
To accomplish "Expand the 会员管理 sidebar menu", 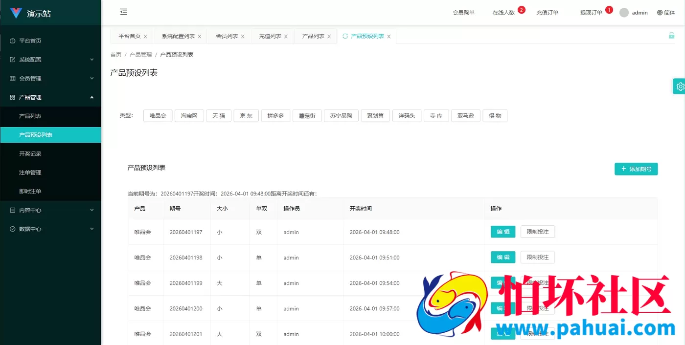I will pyautogui.click(x=50, y=78).
